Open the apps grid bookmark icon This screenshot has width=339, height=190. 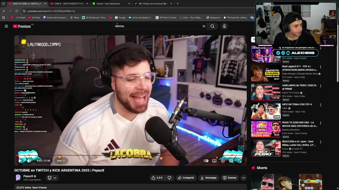(3, 18)
